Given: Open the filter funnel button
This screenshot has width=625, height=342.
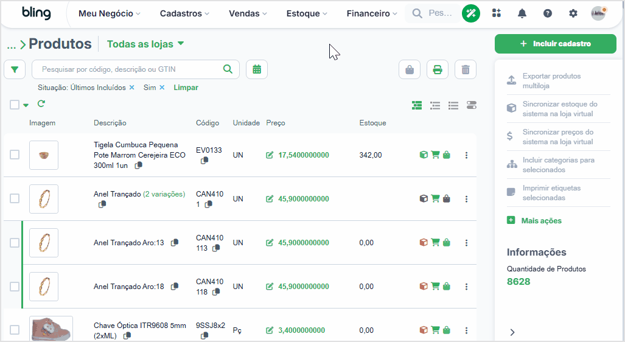Looking at the screenshot, I should (x=15, y=69).
